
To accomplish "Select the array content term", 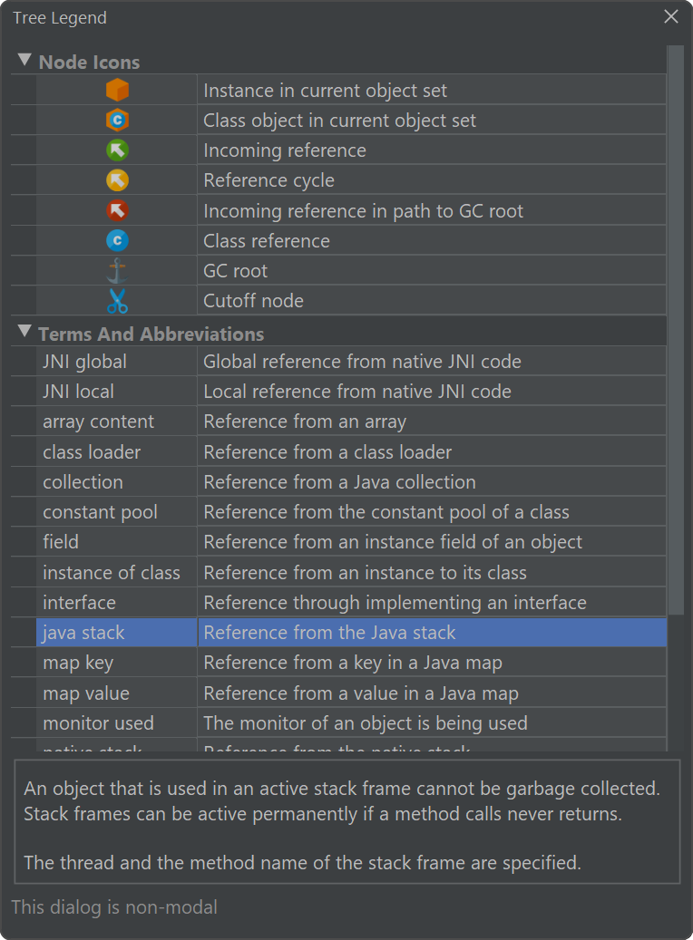I will pos(98,422).
